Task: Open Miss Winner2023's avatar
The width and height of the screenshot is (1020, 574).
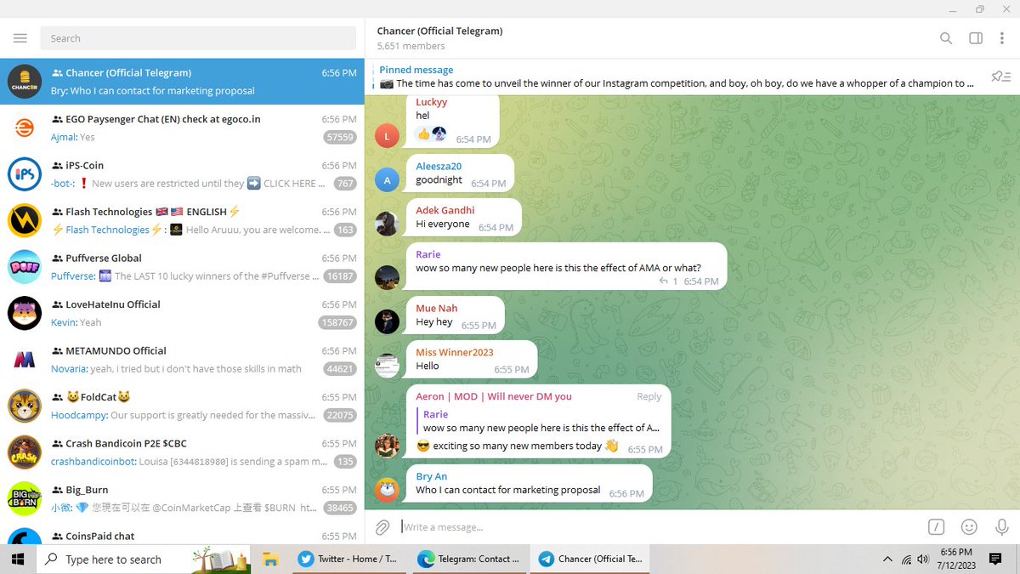Action: click(x=387, y=366)
